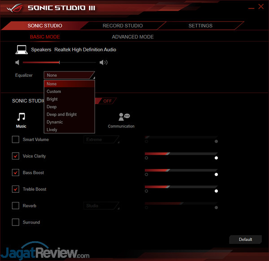Mute volume with low speaker icon

pos(17,62)
